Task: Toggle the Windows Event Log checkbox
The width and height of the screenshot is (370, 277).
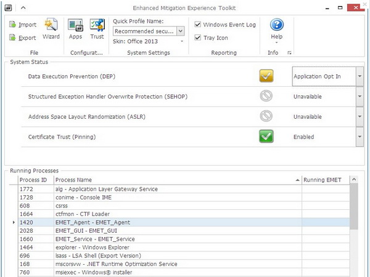Action: 198,24
